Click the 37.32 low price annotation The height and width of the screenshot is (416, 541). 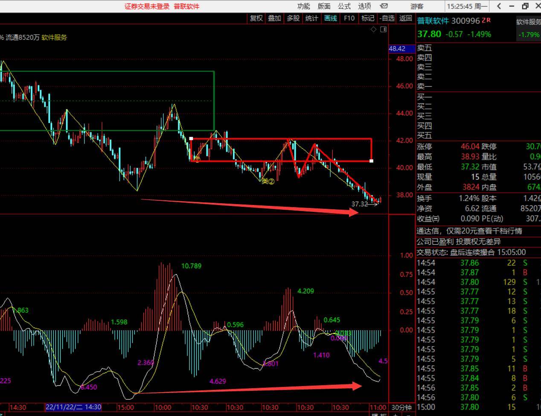(x=359, y=204)
